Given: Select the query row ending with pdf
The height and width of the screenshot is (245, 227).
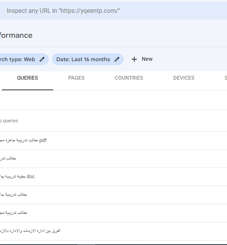Looking at the screenshot, I should point(113,141).
